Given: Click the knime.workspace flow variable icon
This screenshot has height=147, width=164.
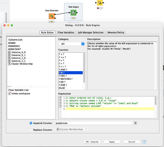Looking at the screenshot, I should 9,93.
